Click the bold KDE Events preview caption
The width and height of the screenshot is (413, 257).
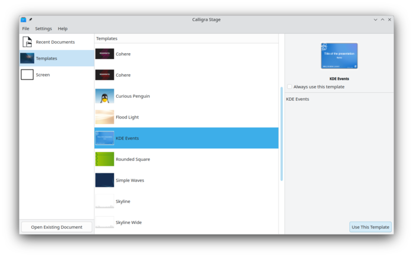point(339,78)
